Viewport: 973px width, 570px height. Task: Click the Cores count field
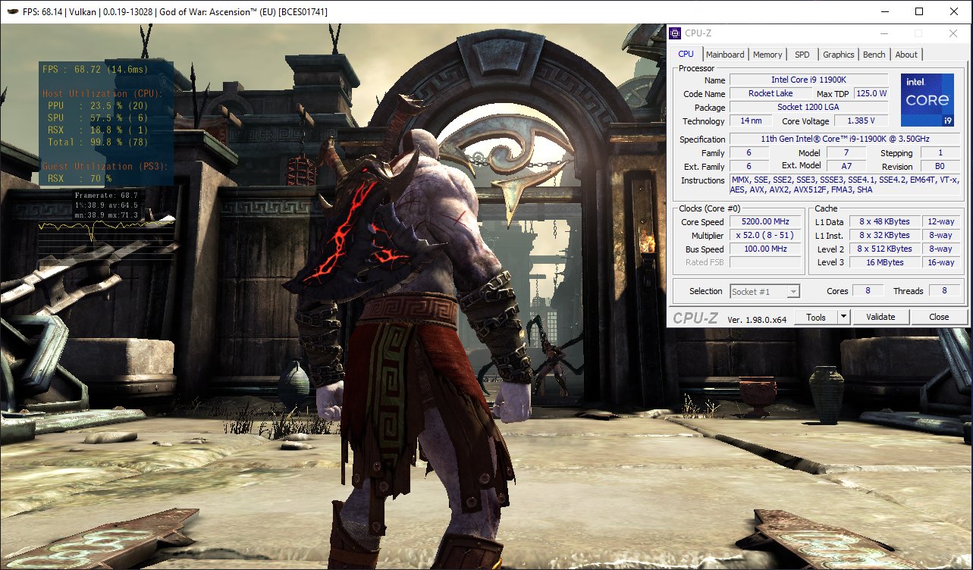868,290
